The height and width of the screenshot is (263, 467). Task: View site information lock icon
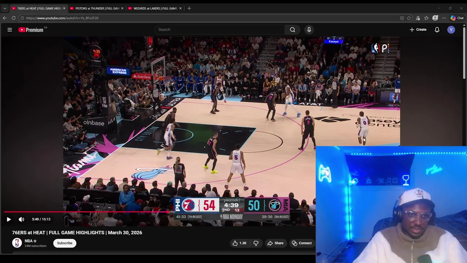pyautogui.click(x=22, y=18)
